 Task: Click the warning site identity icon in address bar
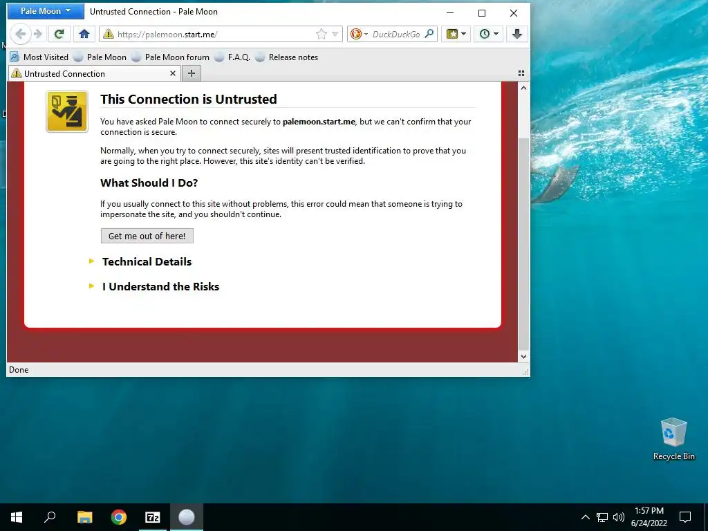(x=109, y=34)
